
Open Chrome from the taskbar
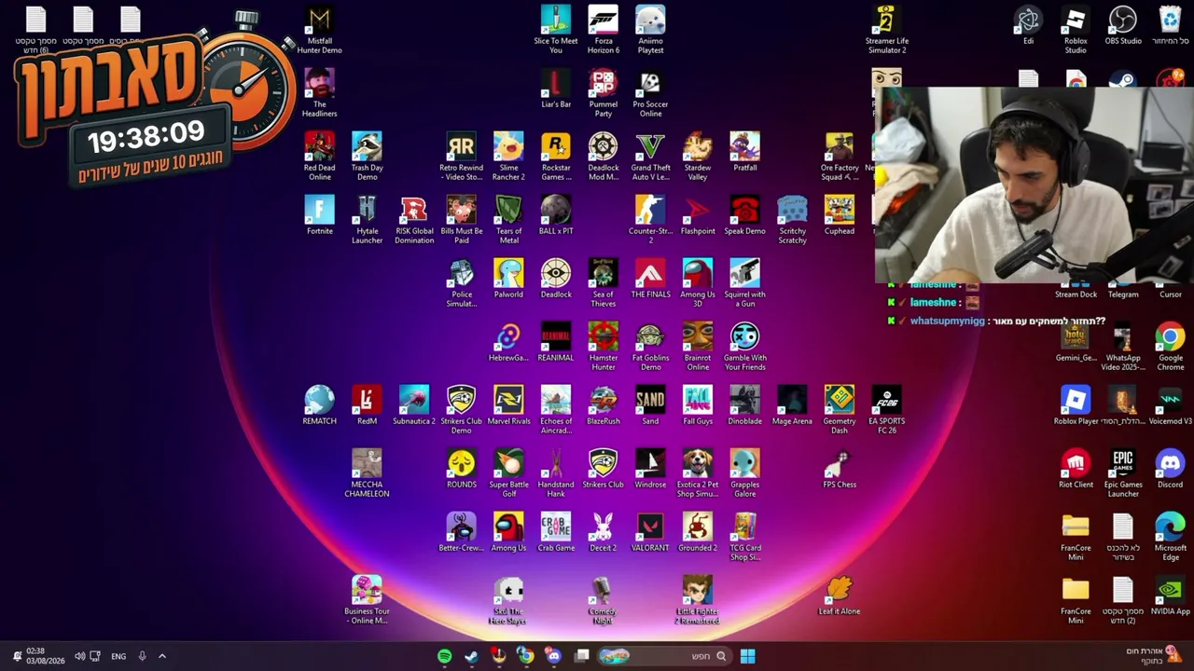tap(526, 656)
